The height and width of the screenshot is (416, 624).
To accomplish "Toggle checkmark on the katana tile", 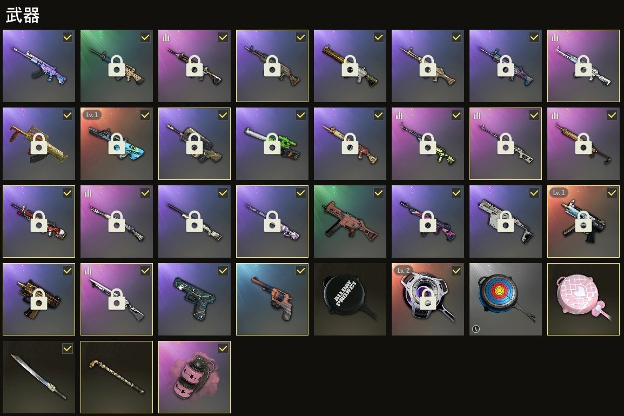I will point(68,348).
